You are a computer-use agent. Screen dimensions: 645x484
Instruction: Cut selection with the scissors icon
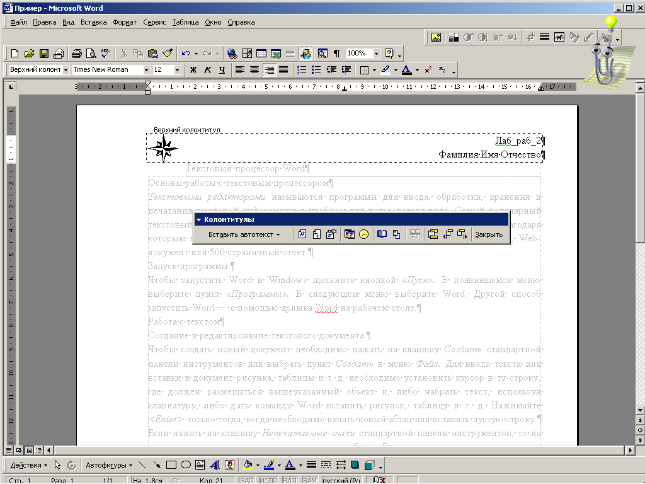click(x=123, y=54)
